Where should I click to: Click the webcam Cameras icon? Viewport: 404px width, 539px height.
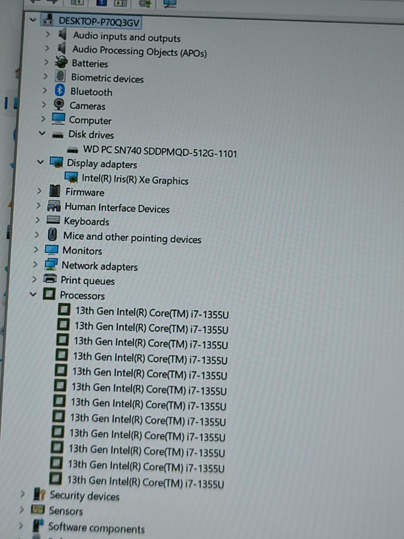[x=59, y=104]
